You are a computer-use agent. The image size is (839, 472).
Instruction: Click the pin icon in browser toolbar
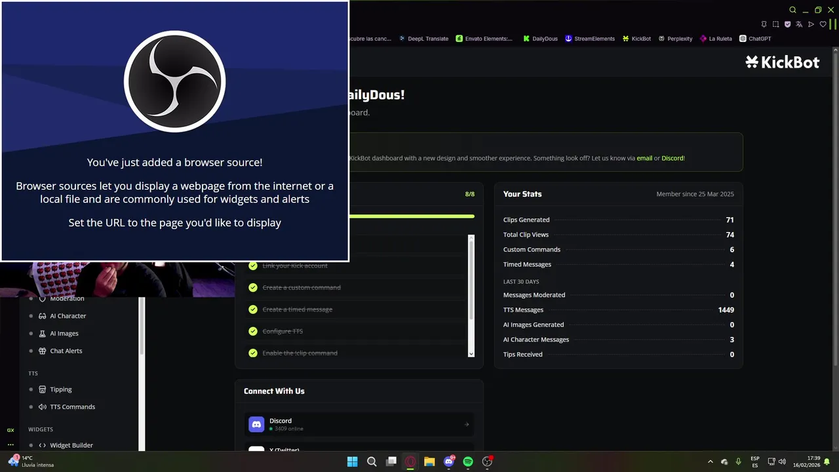click(x=764, y=24)
